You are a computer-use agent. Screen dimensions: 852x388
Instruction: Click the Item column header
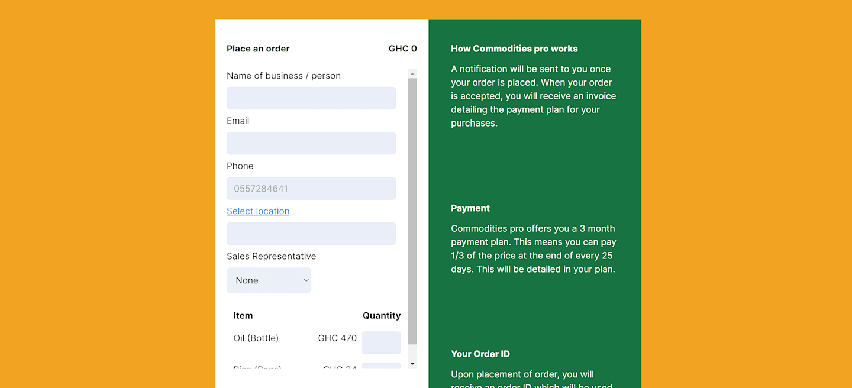click(243, 316)
